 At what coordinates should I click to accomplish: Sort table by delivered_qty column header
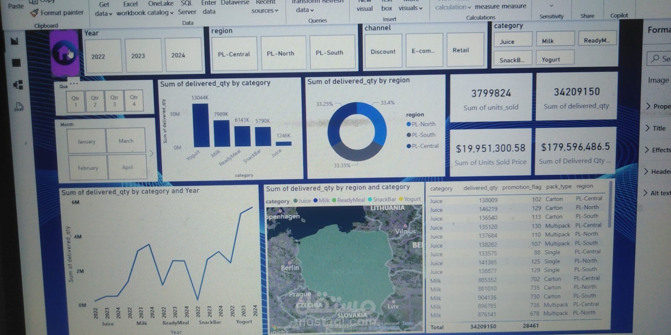point(480,188)
